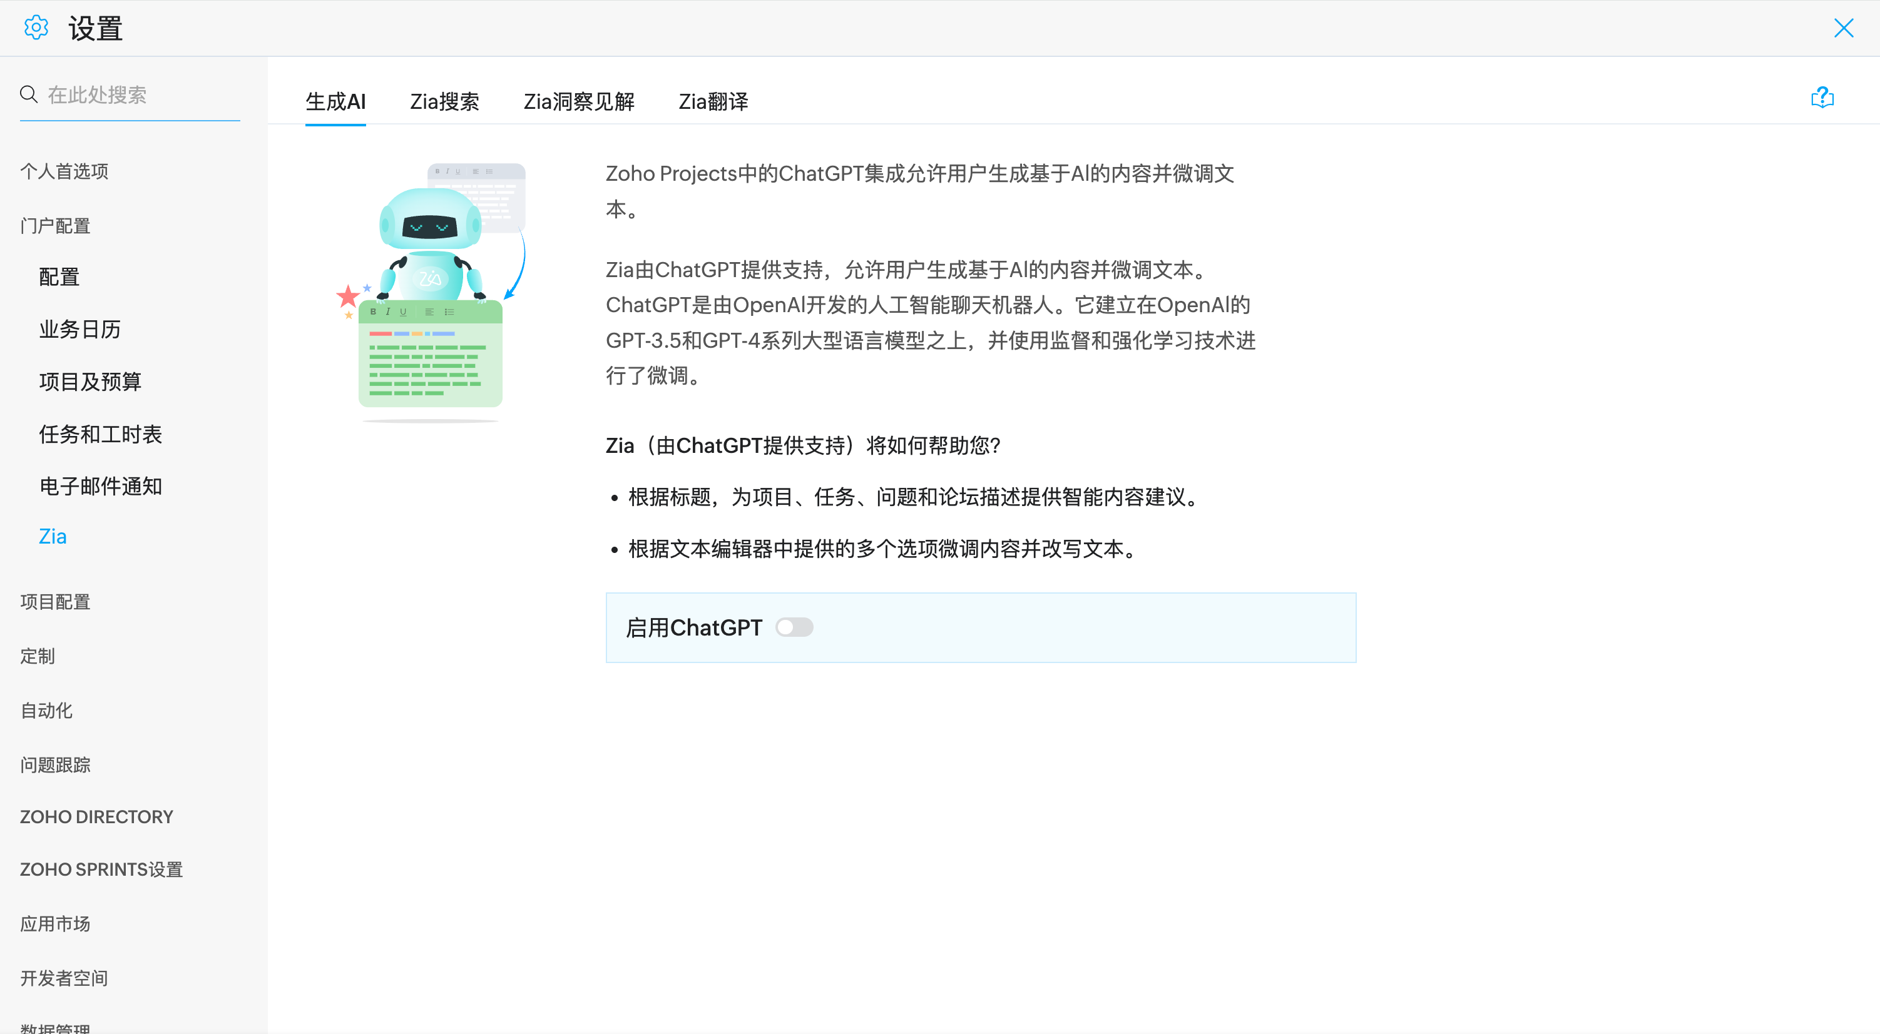1880x1034 pixels.
Task: Select the Zia翻译 tab
Action: (713, 101)
